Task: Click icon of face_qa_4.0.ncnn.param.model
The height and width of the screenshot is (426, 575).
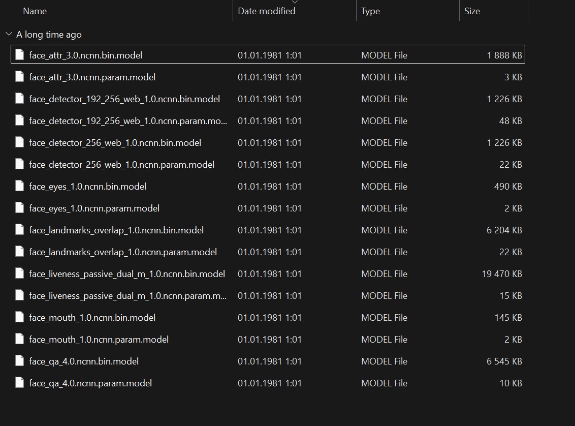Action: [x=20, y=383]
